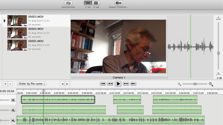Switch to 2-up view mode
Viewport: 223px width, 125px height.
point(96,3)
